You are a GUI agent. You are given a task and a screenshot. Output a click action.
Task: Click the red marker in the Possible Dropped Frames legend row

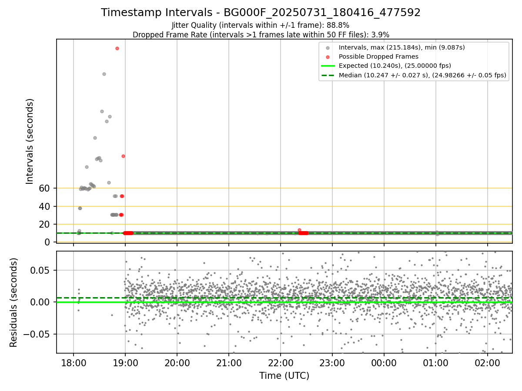pos(328,56)
